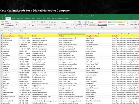The image size is (139, 104).
Task: Switch to the Data tab
Action: (x=33, y=19)
